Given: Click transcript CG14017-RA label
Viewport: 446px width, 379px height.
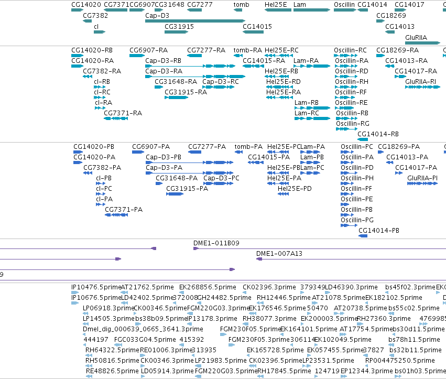Looking at the screenshot, I should [x=416, y=71].
